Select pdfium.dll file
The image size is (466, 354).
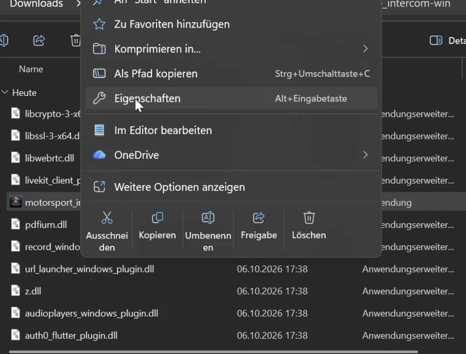coord(46,225)
